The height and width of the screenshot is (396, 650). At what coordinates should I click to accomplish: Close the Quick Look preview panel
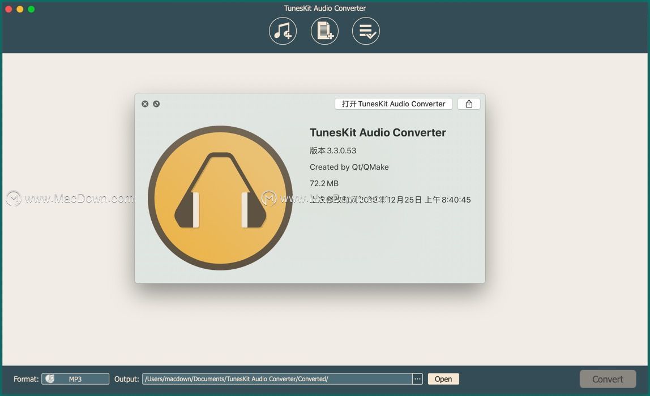tap(145, 104)
